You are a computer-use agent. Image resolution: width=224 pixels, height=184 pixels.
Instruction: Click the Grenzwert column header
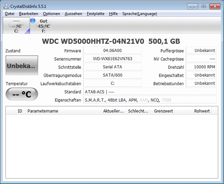[x=162, y=111]
